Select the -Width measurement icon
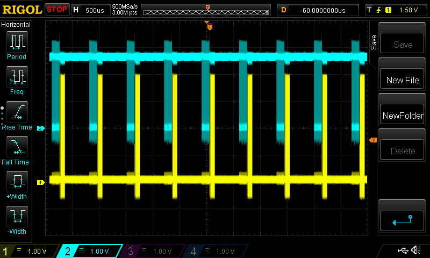 pos(17,217)
